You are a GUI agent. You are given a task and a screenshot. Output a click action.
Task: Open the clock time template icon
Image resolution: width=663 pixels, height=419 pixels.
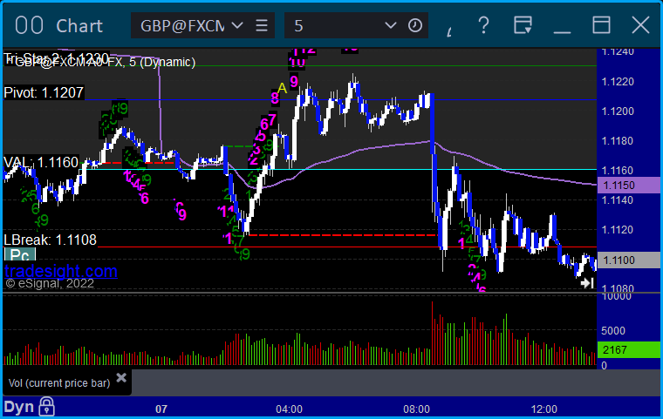click(414, 25)
